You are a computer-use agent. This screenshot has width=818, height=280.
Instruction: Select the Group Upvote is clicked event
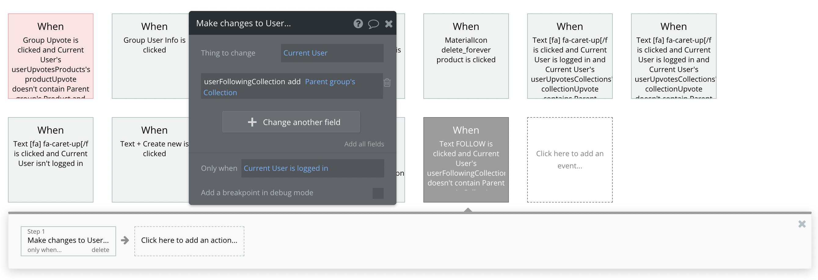[50, 56]
